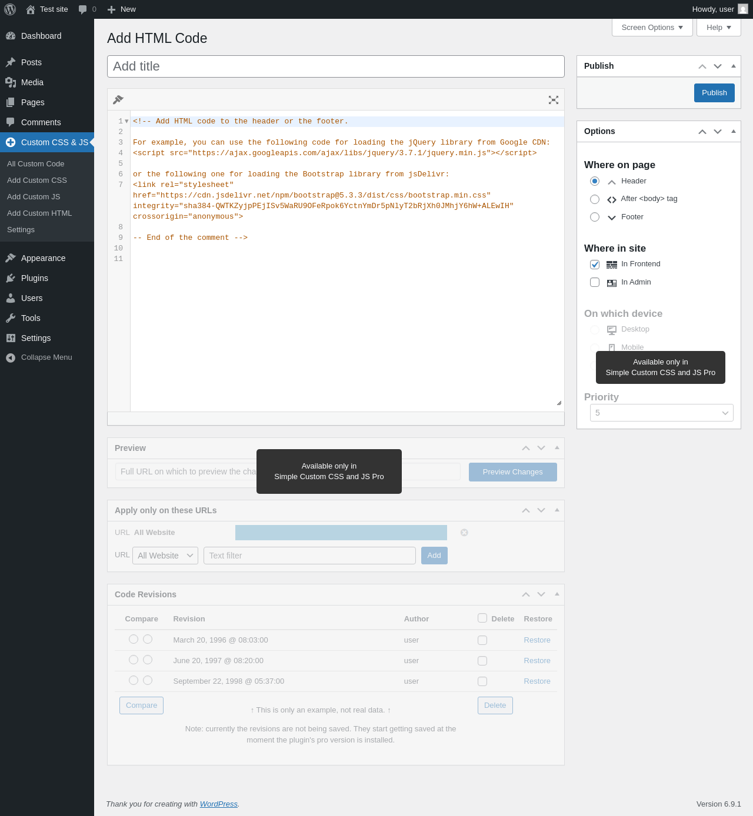Click the Users person icon
This screenshot has width=753, height=816.
[x=11, y=298]
